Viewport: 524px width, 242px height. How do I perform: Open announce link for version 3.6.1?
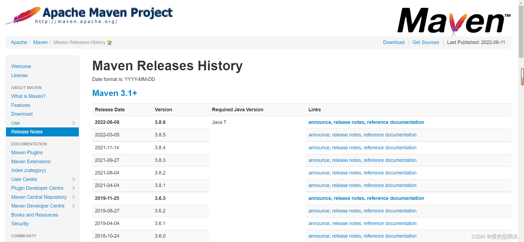pos(319,223)
